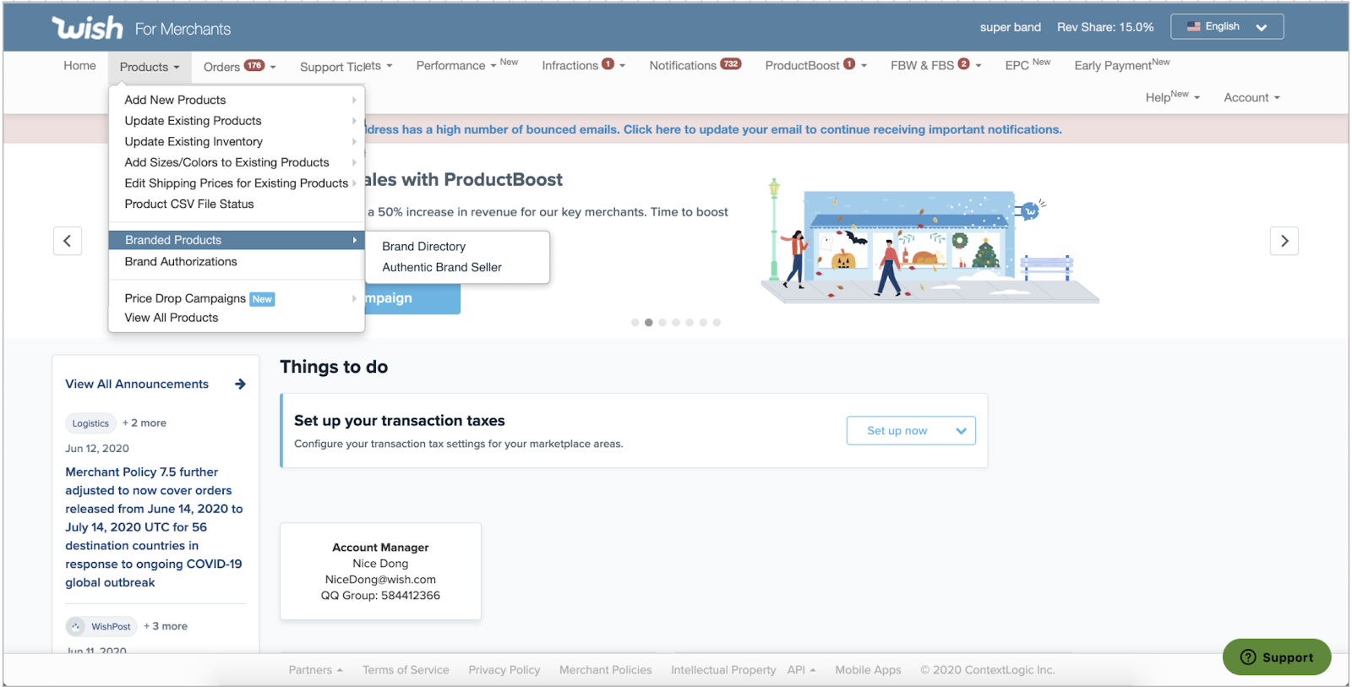Open the green Support help button
Viewport: 1352px width, 687px height.
(1276, 657)
